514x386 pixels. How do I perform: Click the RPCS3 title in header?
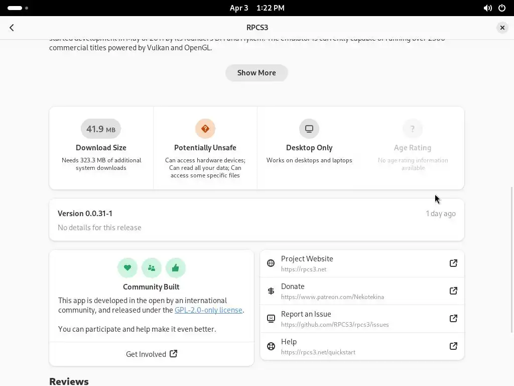click(258, 28)
